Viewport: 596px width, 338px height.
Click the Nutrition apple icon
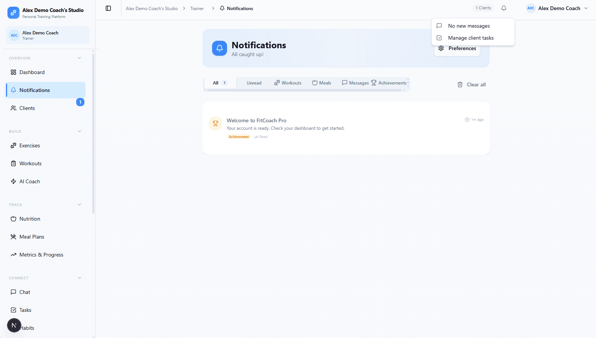click(x=13, y=219)
